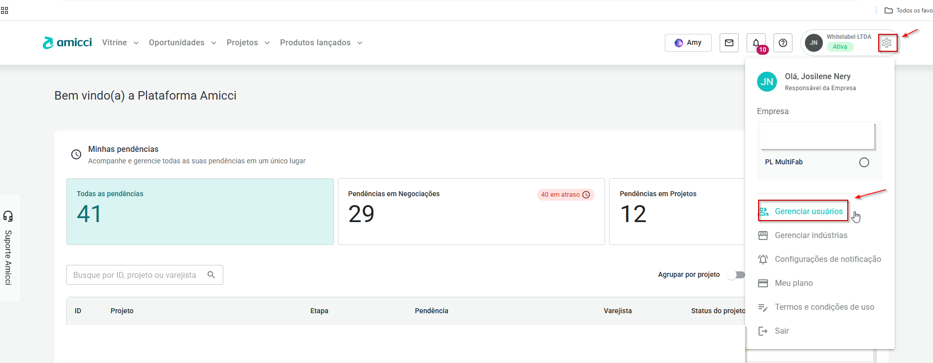Select Gerenciar usuários from the menu

(808, 211)
